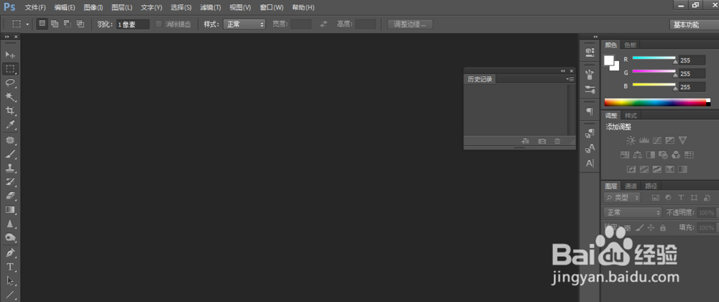The width and height of the screenshot is (719, 302).
Task: Choose Intersect with Selection mode button
Action: (x=81, y=24)
